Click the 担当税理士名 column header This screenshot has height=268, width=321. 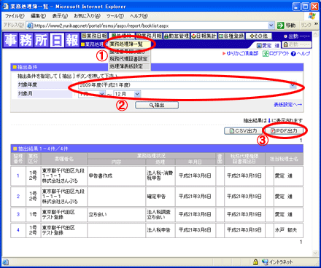pos(284,159)
